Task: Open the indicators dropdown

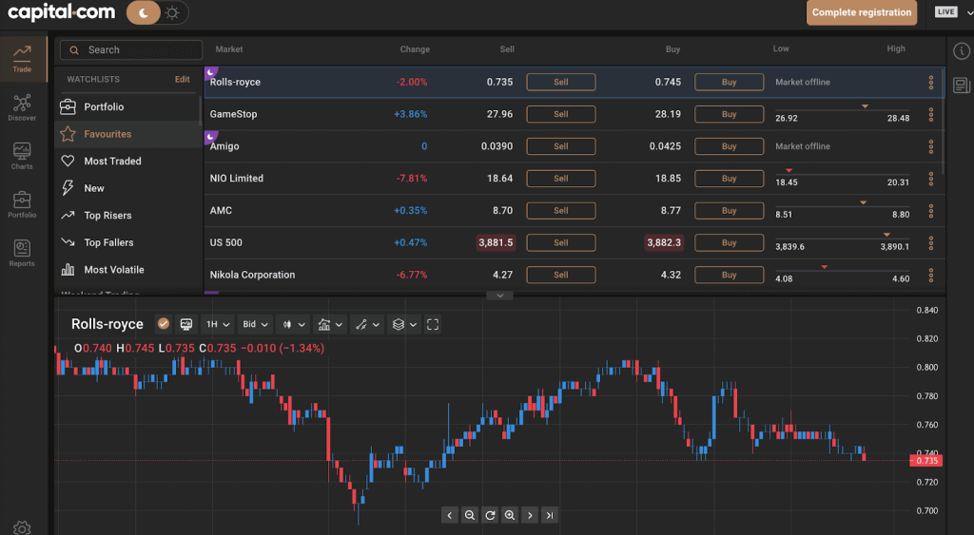Action: tap(330, 324)
